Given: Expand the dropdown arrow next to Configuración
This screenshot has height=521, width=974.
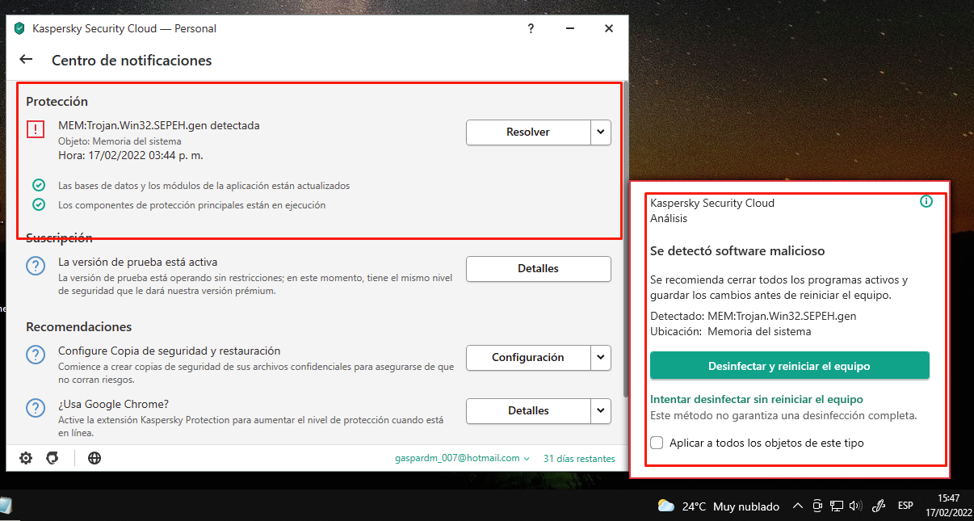Looking at the screenshot, I should tap(601, 357).
